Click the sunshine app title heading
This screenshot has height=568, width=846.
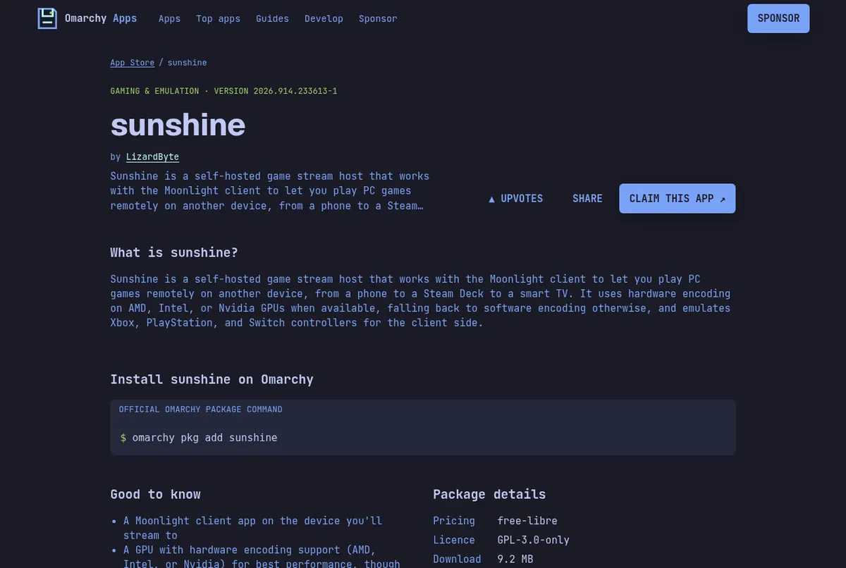(178, 125)
